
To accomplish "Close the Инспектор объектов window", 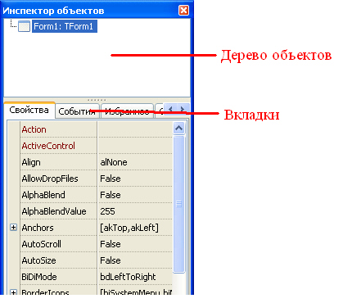I will 183,11.
